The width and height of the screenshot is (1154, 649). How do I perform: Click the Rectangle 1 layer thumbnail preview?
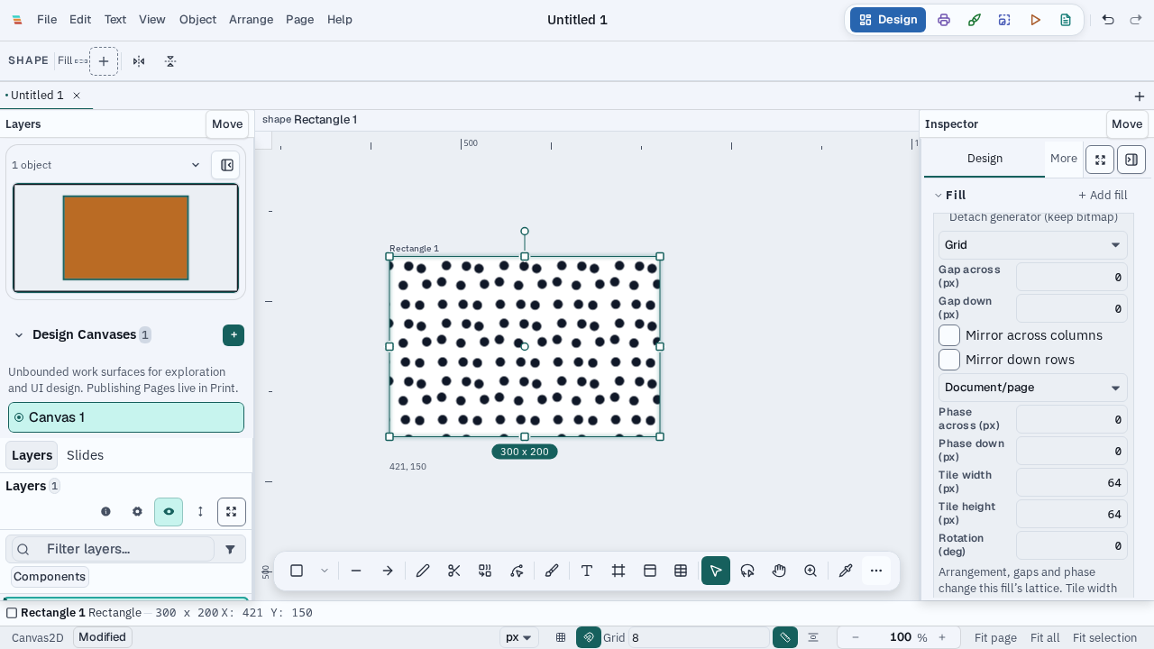(x=125, y=238)
